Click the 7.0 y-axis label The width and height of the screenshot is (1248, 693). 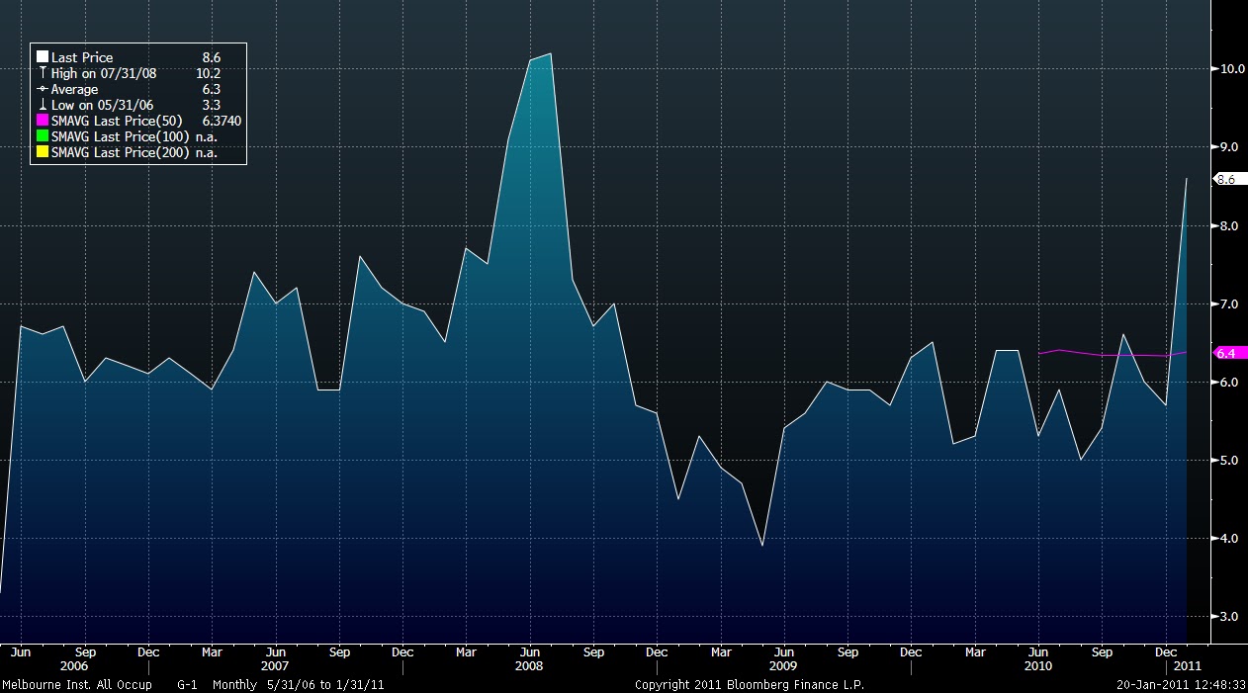(x=1227, y=303)
